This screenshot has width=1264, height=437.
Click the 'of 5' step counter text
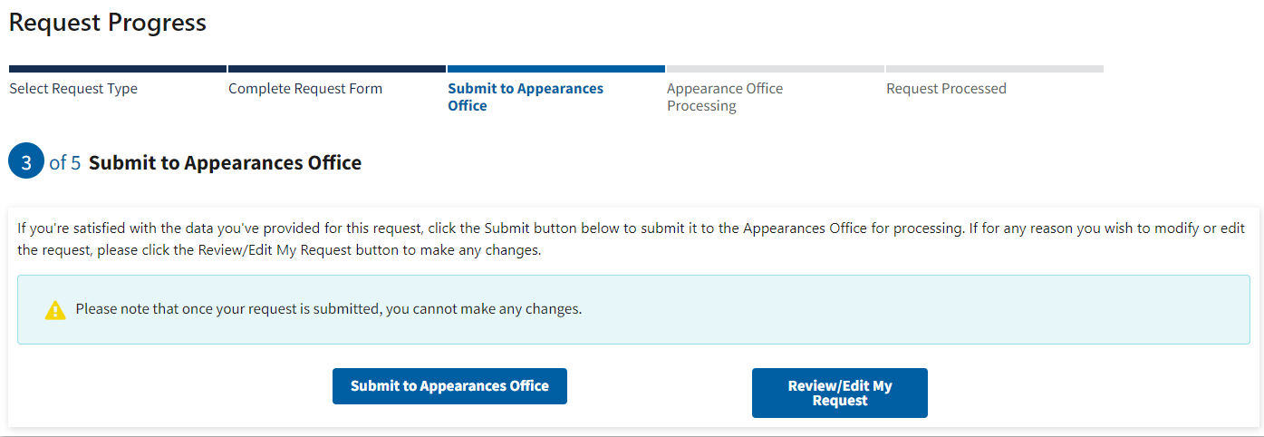click(65, 163)
